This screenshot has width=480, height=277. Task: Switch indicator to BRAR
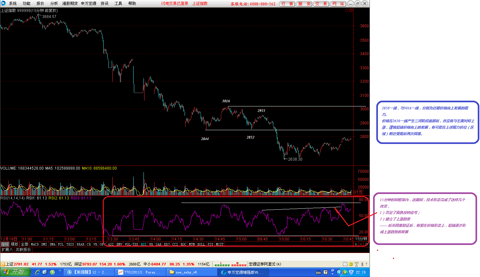click(81, 244)
